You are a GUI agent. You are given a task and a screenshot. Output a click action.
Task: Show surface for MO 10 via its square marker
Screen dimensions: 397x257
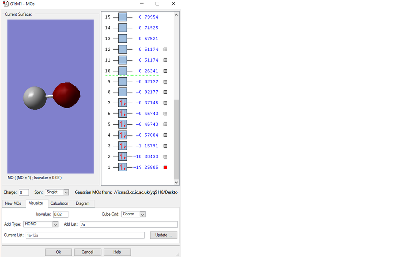click(166, 71)
